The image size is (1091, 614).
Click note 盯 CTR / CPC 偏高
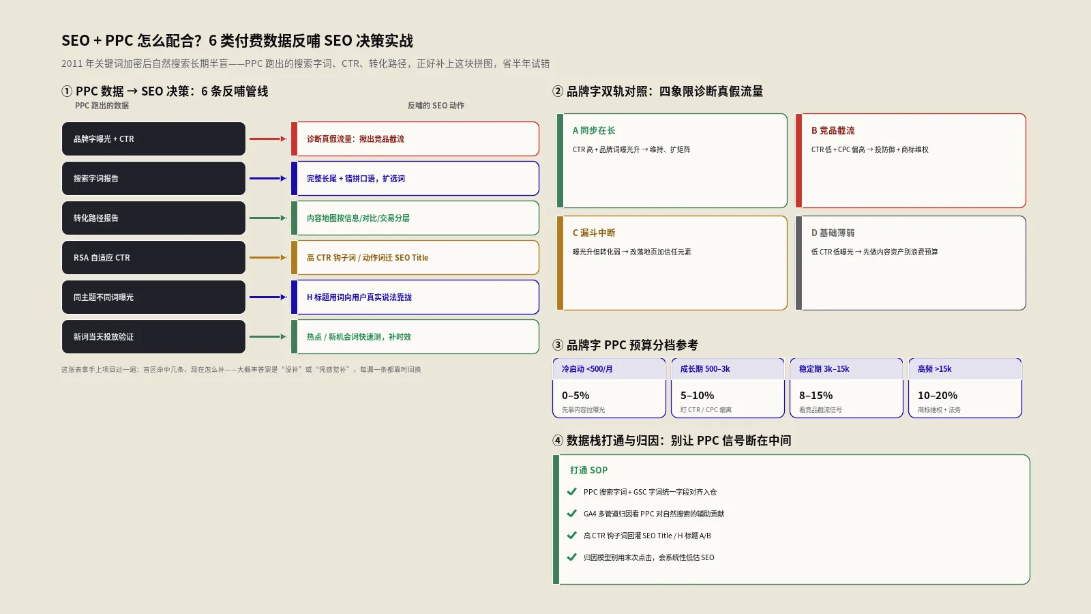(x=706, y=410)
